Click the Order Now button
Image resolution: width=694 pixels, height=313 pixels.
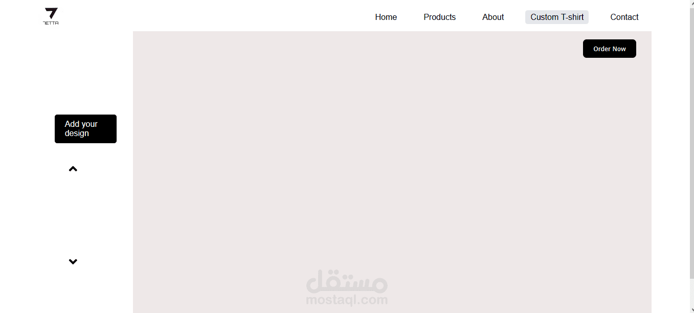(610, 49)
